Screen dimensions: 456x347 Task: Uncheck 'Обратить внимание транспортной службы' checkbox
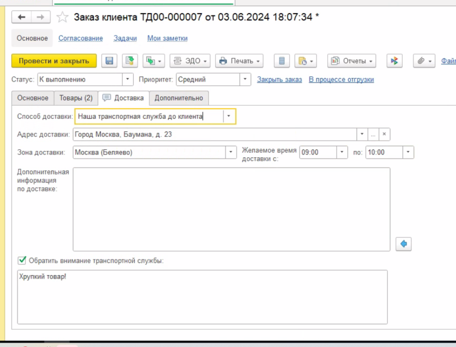point(21,260)
